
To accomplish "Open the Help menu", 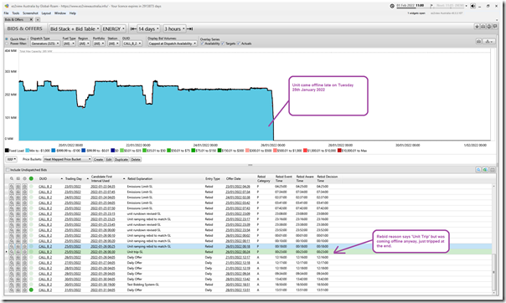I will 73,13.
